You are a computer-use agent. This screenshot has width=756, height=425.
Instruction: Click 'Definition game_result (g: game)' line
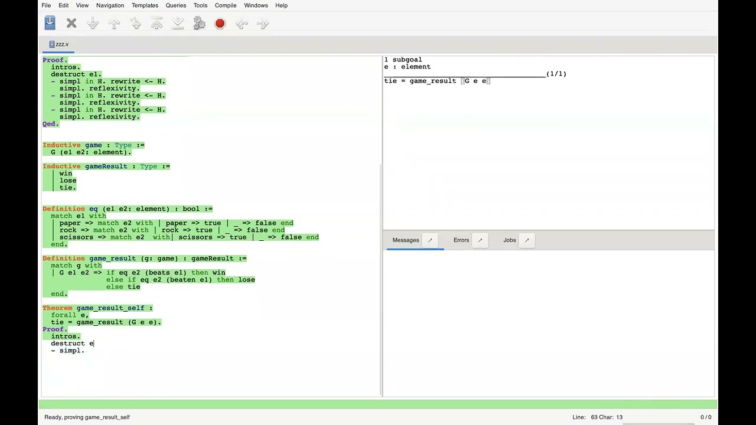[145, 259]
